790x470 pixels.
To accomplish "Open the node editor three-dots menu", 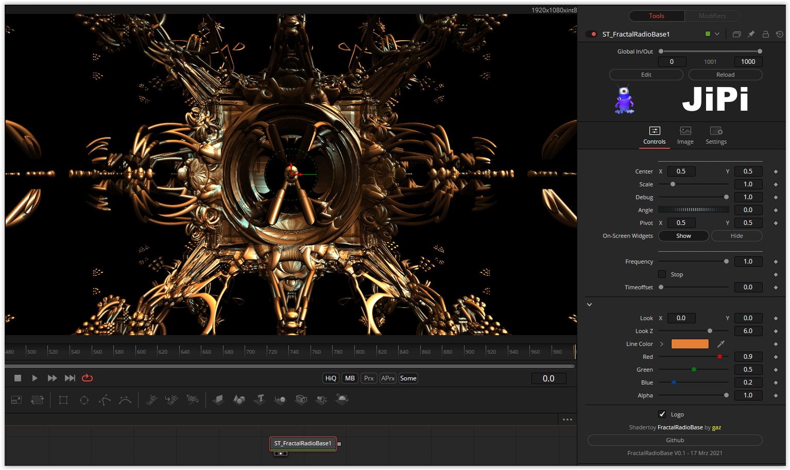I will (568, 420).
